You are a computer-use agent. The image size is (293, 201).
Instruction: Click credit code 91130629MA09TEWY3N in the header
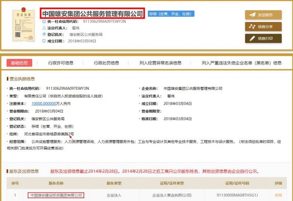click(105, 21)
